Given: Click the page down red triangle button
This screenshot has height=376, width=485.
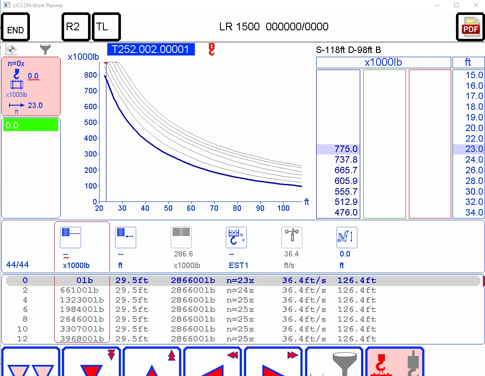Looking at the screenshot, I should click(91, 361).
